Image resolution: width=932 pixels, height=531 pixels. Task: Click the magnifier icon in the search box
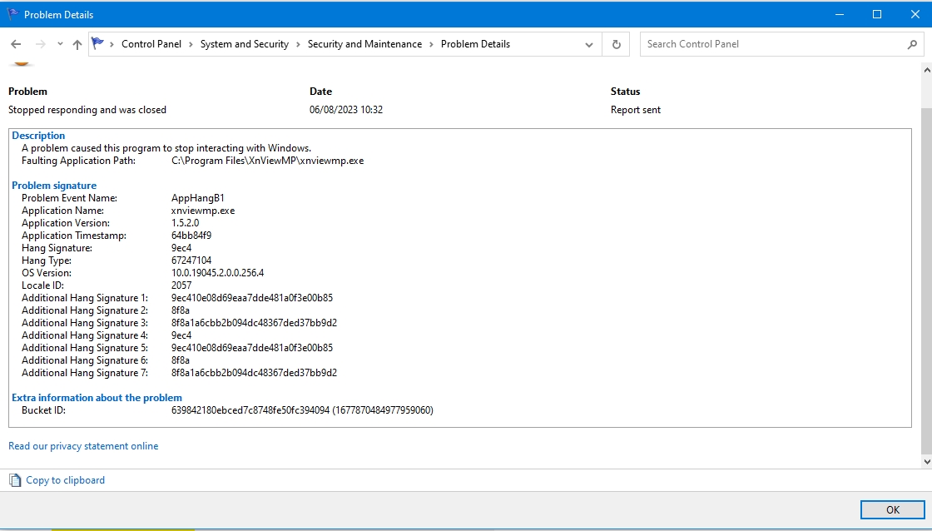[912, 45]
